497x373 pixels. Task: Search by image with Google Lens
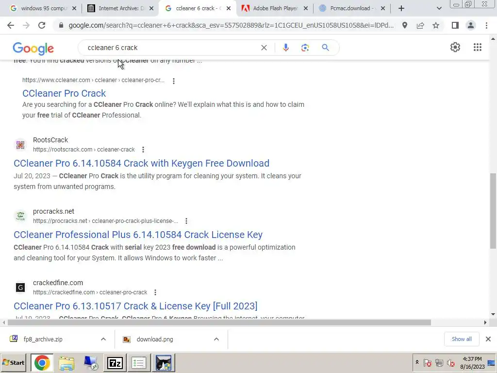coord(305,48)
